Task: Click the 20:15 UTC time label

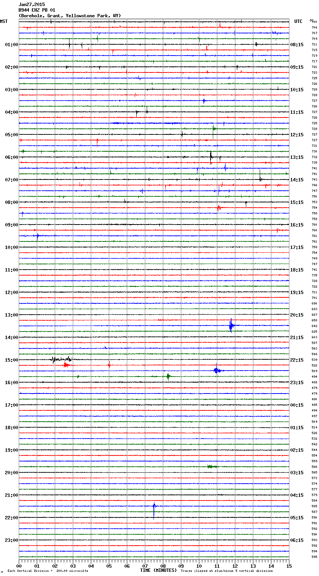Action: (297, 315)
